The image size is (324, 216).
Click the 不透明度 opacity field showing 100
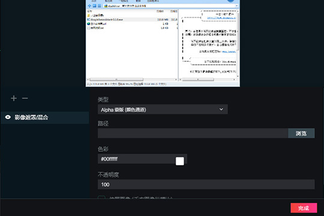pos(206,184)
